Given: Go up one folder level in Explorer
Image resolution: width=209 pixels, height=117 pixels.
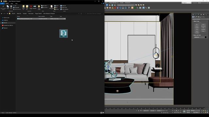Looking at the screenshot, I should (8, 14).
